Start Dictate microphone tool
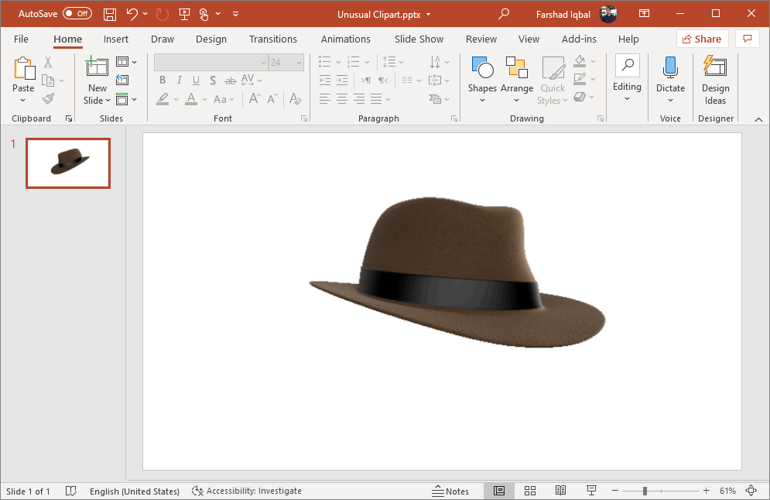 [x=670, y=80]
